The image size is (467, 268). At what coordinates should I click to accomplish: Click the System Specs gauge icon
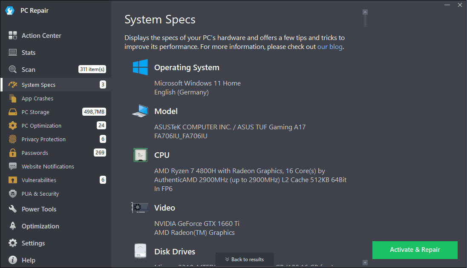13,85
